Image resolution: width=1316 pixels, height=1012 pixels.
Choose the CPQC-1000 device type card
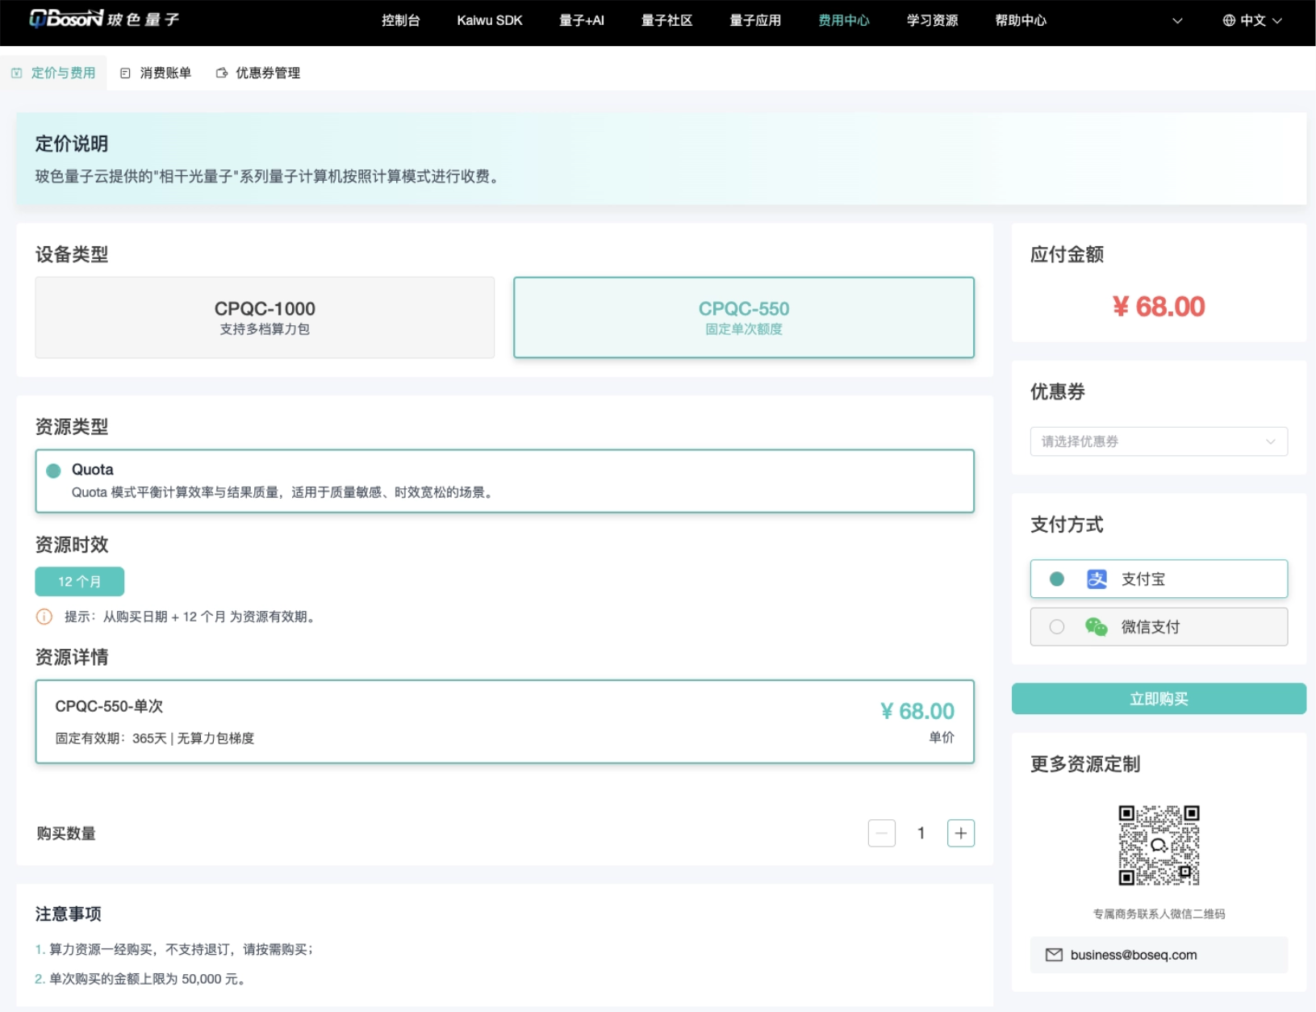pyautogui.click(x=265, y=317)
